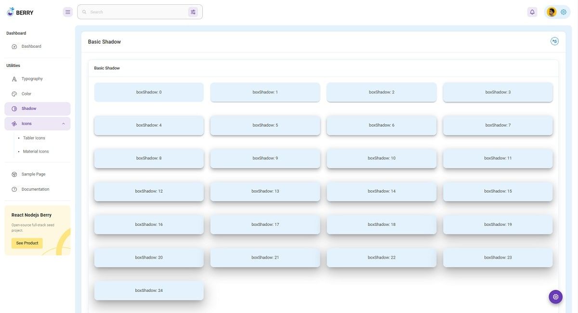578x313 pixels.
Task: Select the Color icon in sidebar
Action: (13, 92)
